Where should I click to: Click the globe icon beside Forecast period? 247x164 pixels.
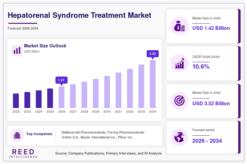click(179, 137)
